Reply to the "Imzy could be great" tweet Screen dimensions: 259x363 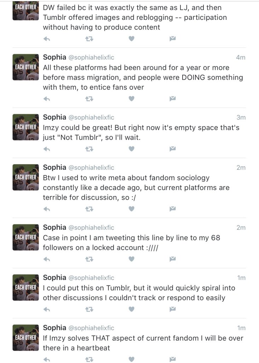(x=46, y=149)
